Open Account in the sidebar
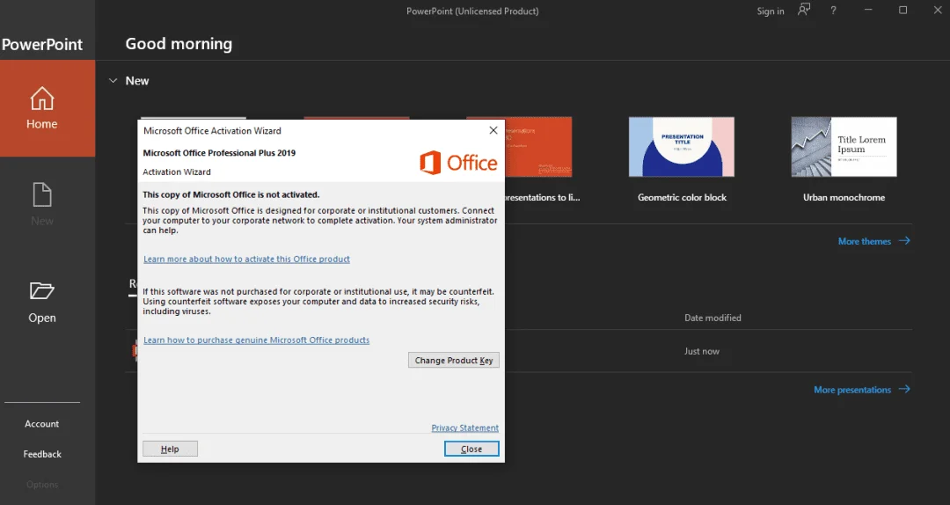This screenshot has width=950, height=505. 42,424
